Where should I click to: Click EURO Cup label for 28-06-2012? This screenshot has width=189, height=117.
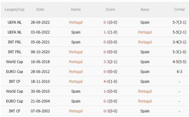point(14,72)
